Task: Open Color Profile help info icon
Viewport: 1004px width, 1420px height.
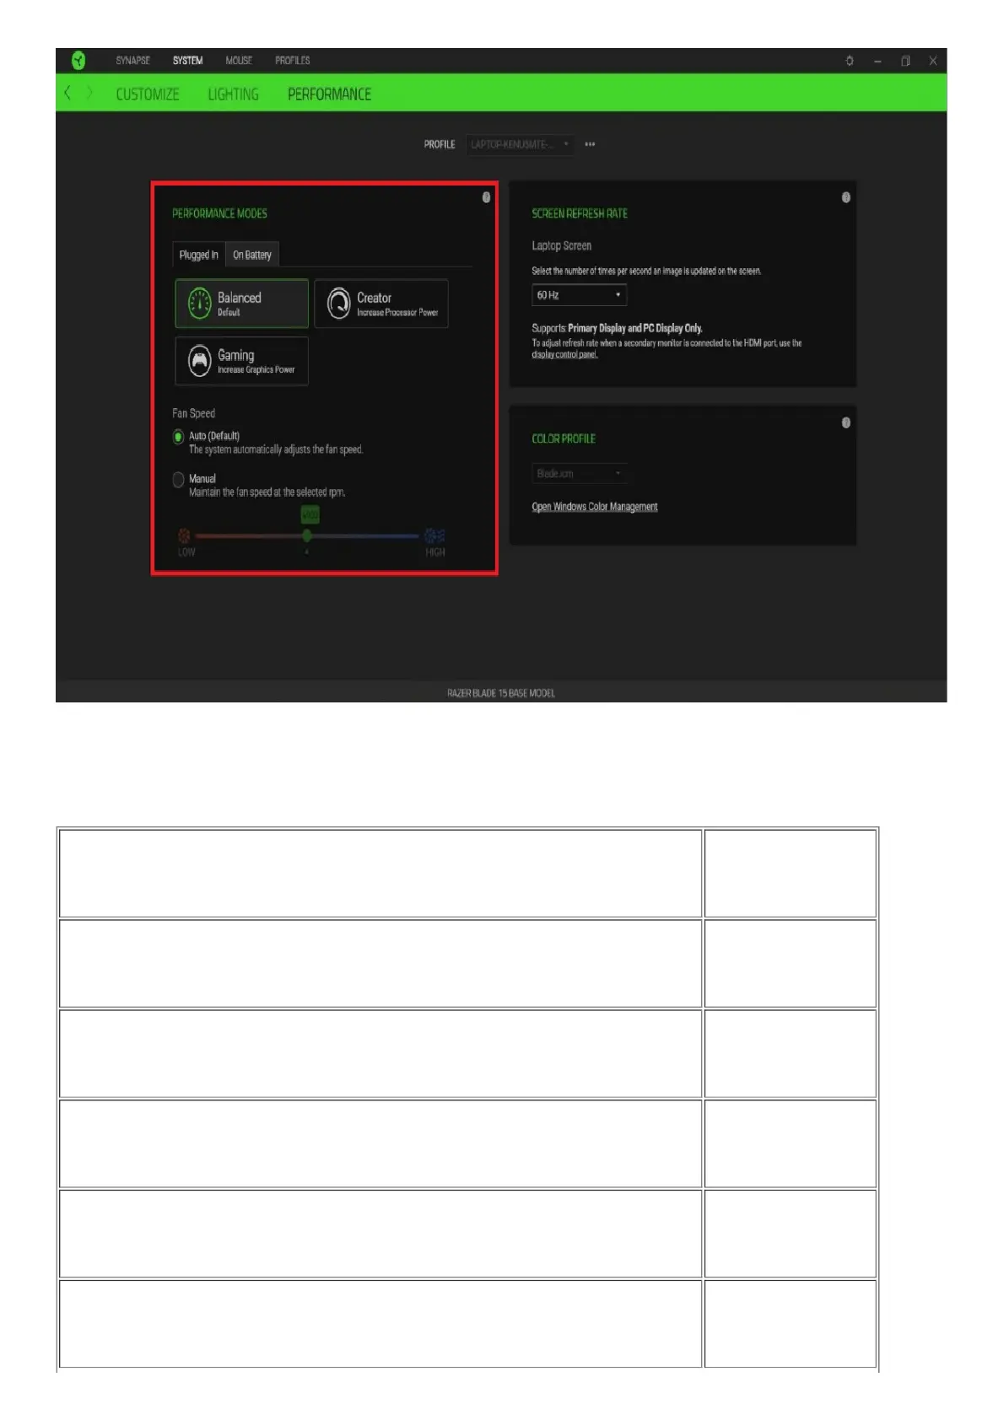Action: (x=845, y=422)
